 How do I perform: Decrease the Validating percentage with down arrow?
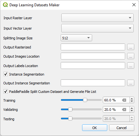click(132, 111)
